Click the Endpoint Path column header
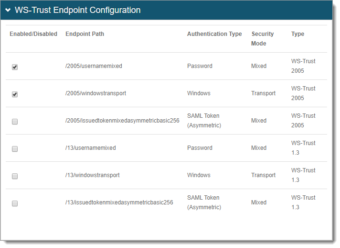Screen dimensions: 340x248 (85, 34)
